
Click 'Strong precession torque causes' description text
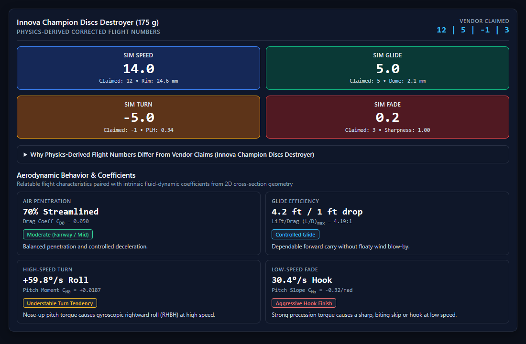[364, 315]
